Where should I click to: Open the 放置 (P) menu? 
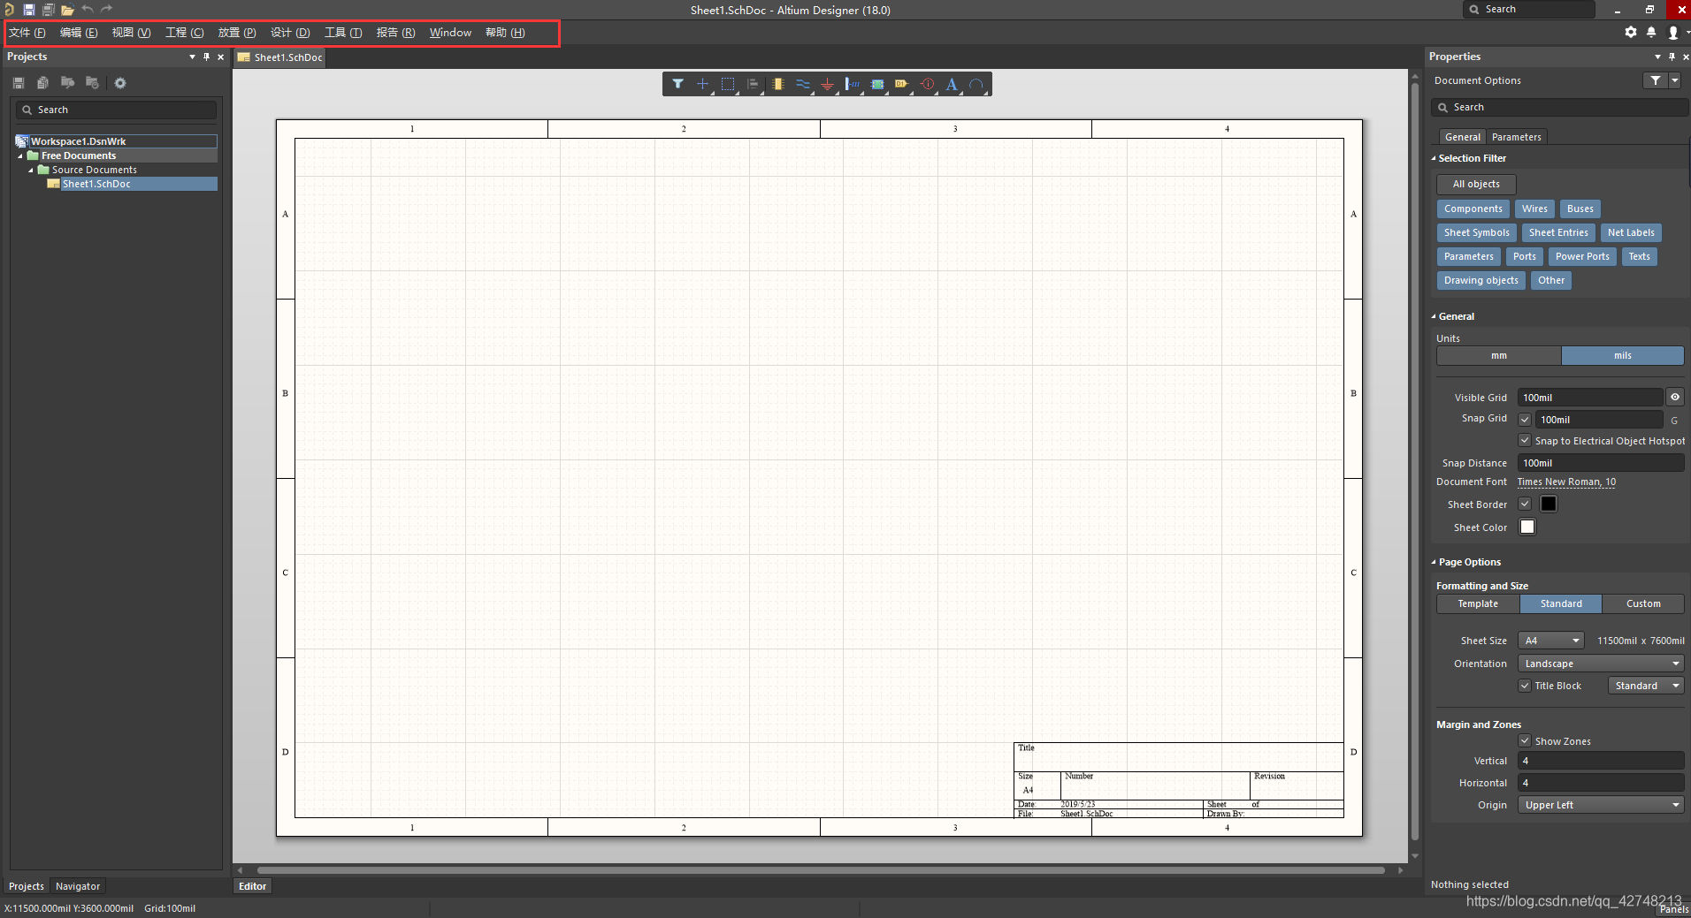237,33
